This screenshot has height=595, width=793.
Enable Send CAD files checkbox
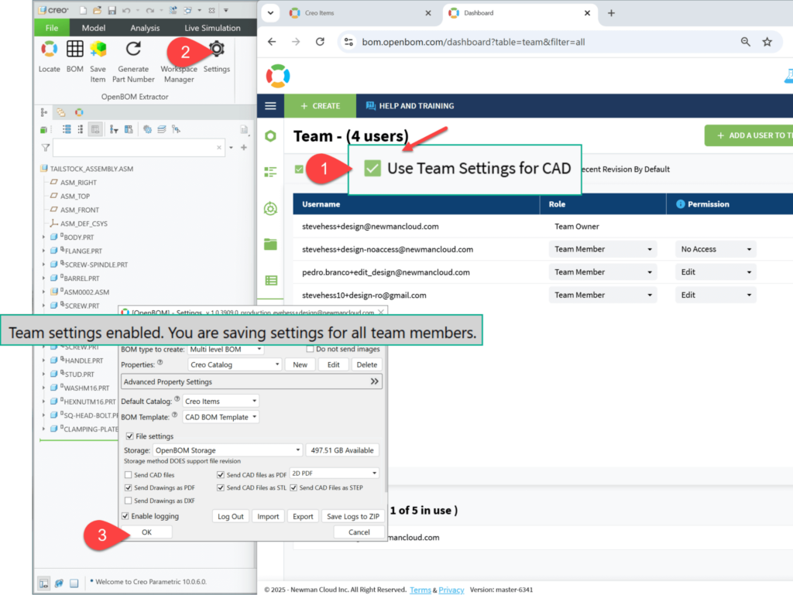[x=128, y=475]
